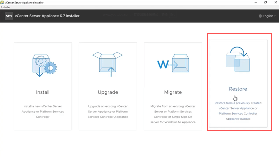279x157 pixels.
Task: Click the VMware vm logo
Action: click(x=9, y=16)
